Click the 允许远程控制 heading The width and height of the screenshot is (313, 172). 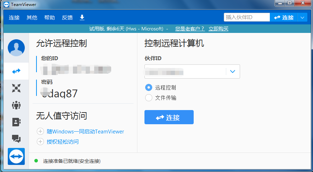pyautogui.click(x=62, y=43)
